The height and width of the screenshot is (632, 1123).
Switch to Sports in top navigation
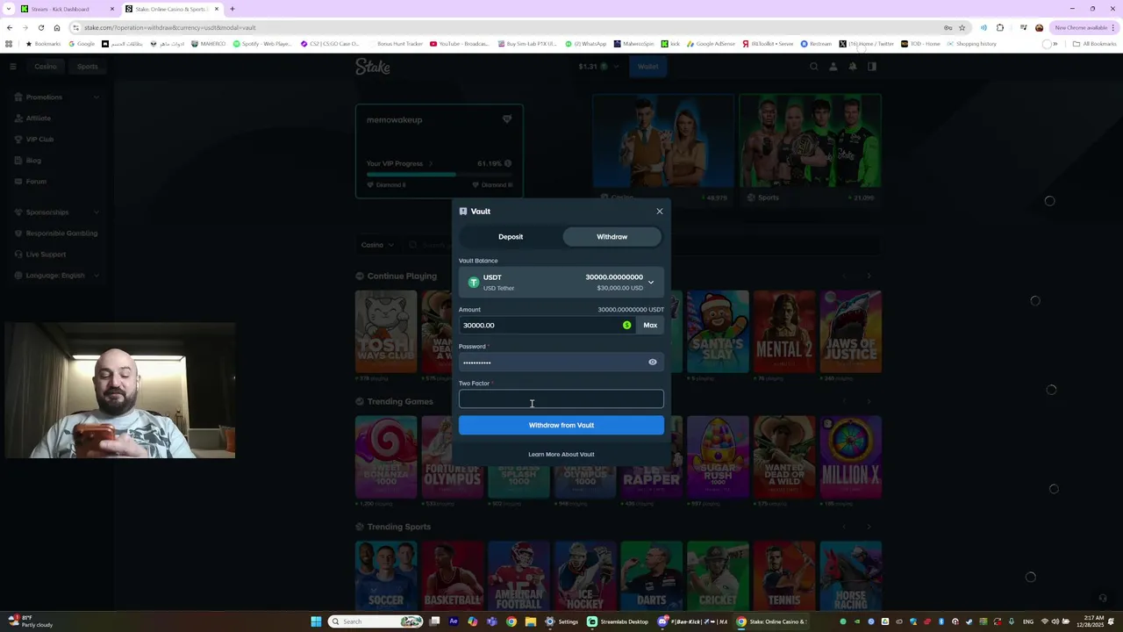87,66
